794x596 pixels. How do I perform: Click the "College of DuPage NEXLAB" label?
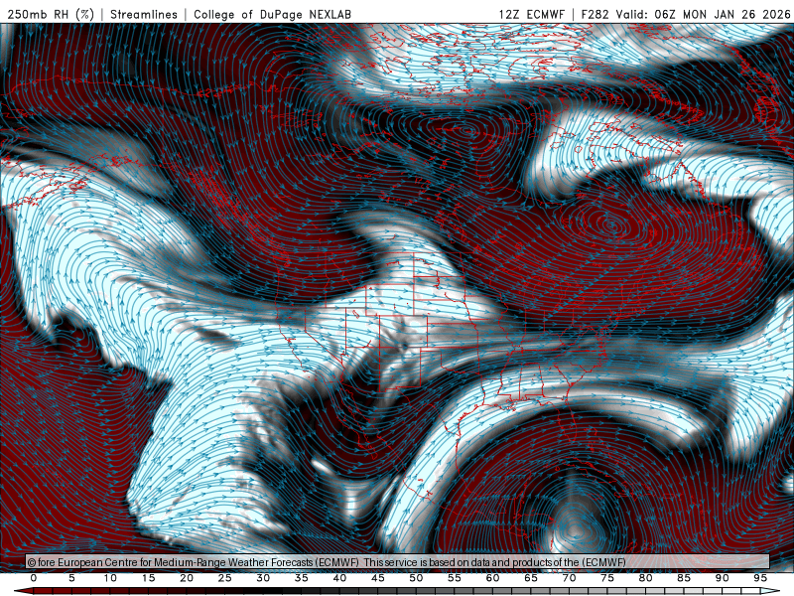coord(272,14)
